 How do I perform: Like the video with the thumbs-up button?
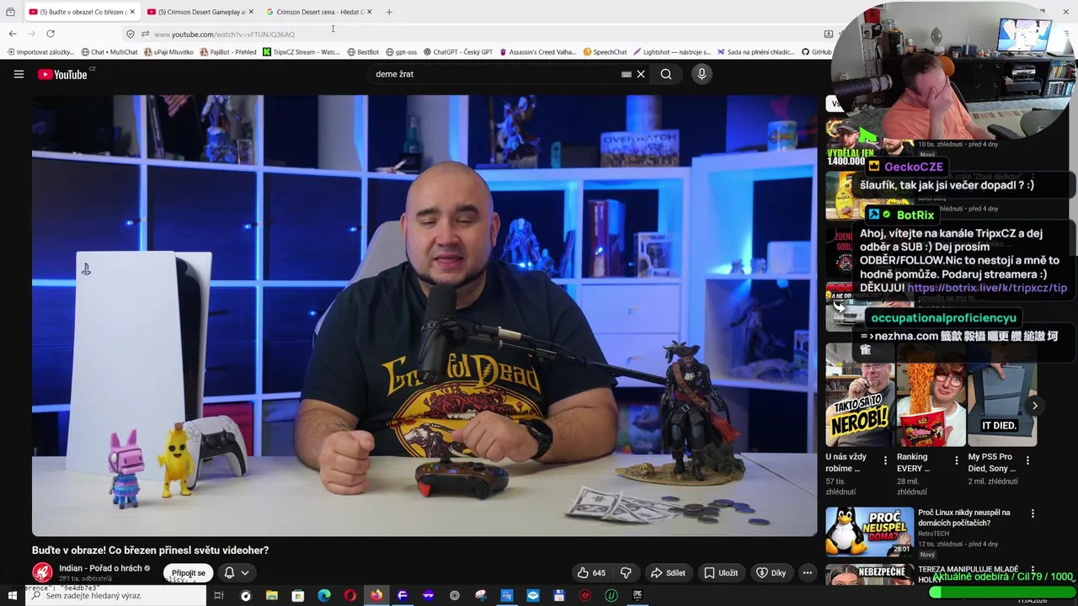[x=591, y=572]
